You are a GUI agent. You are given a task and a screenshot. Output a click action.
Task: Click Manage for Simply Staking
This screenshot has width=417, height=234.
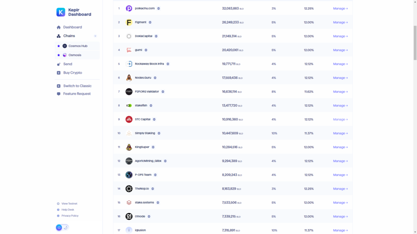(x=340, y=133)
